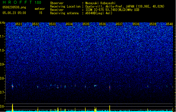Click the tallest yellow power spike just before 0531
This screenshot has height=112, width=176.
tap(13, 108)
